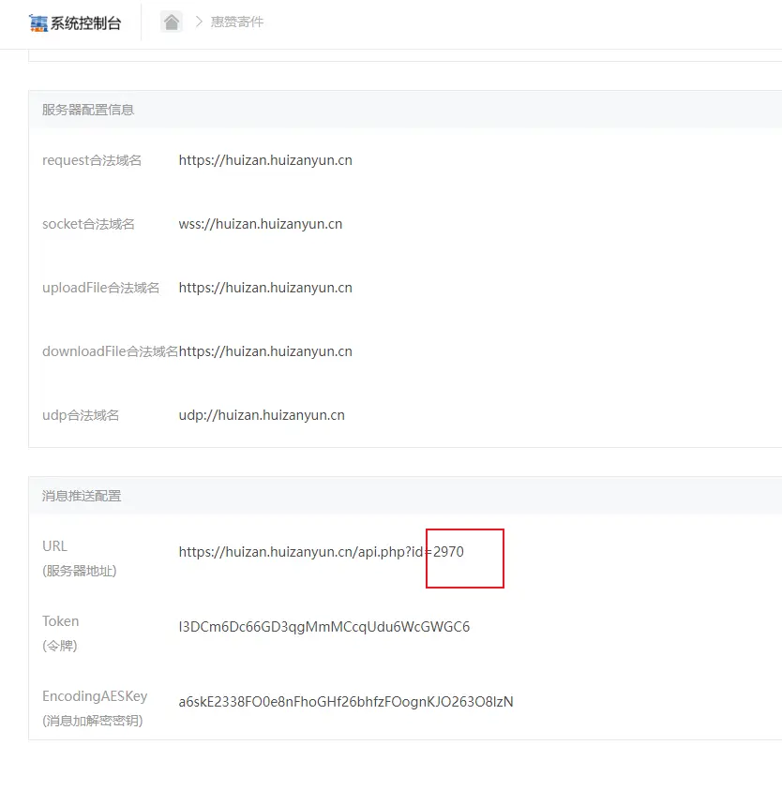The image size is (782, 790).
Task: Select the (服务器地址) sublabel
Action: click(x=80, y=571)
